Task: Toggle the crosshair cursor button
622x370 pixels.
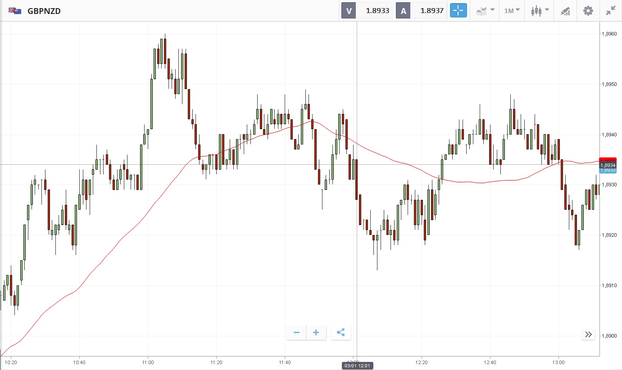Action: point(458,11)
